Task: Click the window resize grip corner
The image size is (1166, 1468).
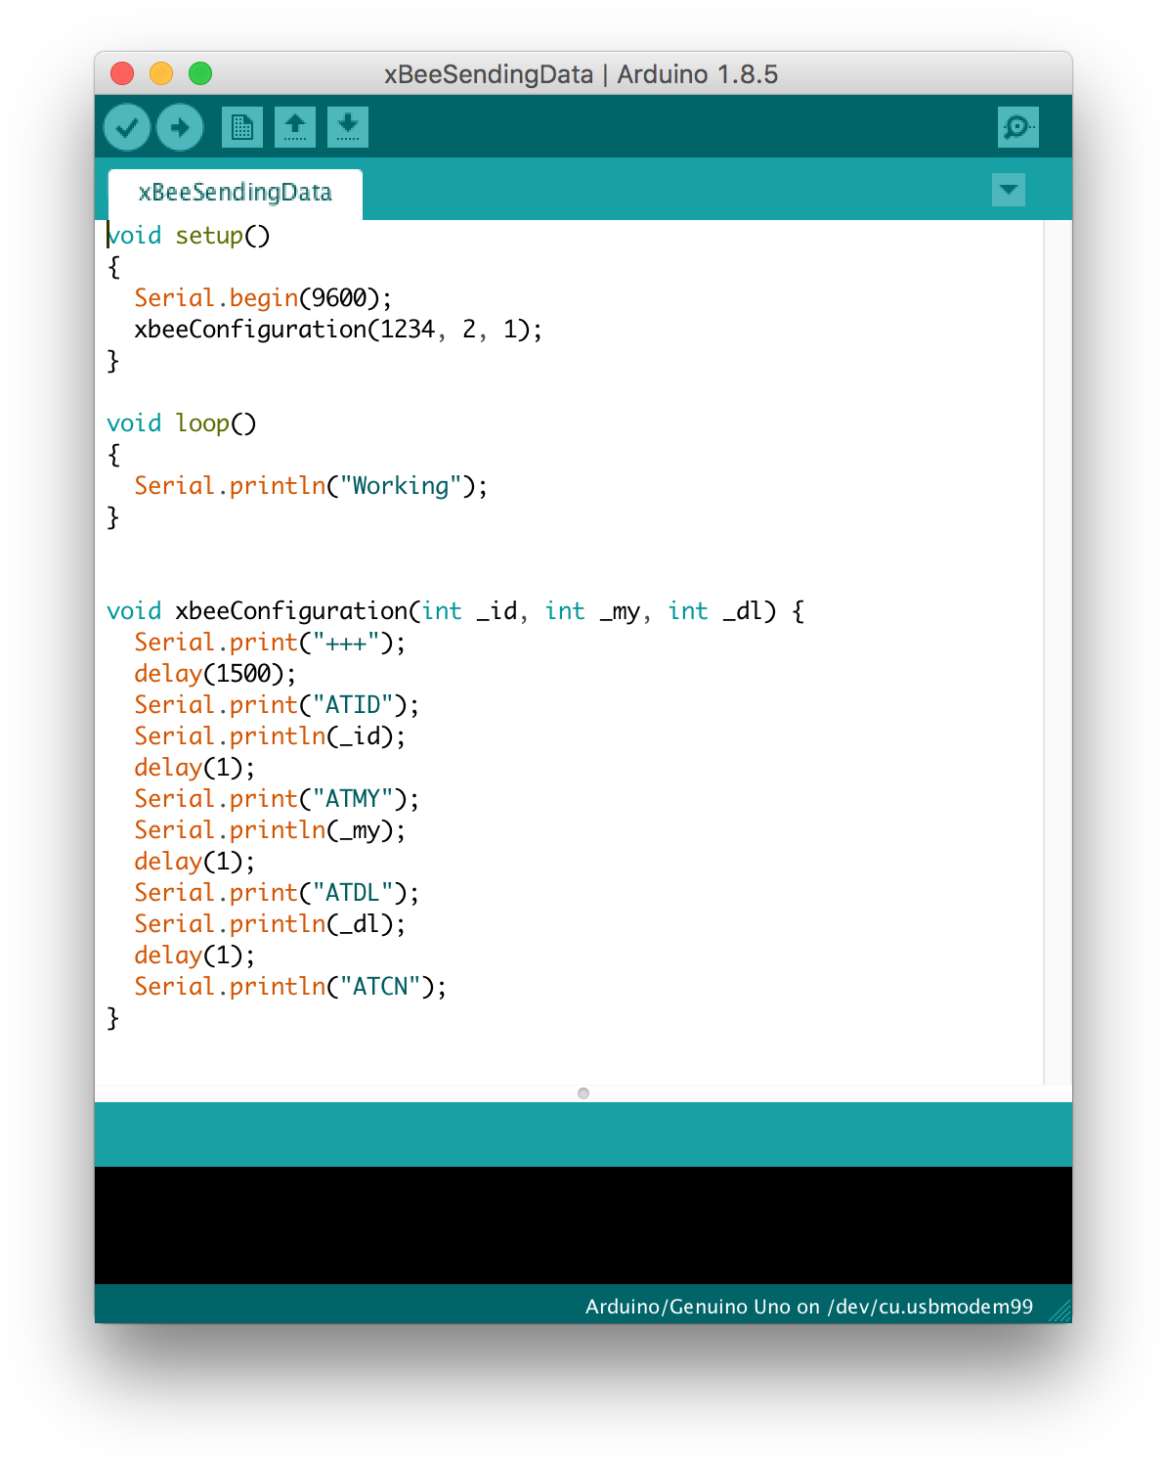Action: pyautogui.click(x=1060, y=1312)
